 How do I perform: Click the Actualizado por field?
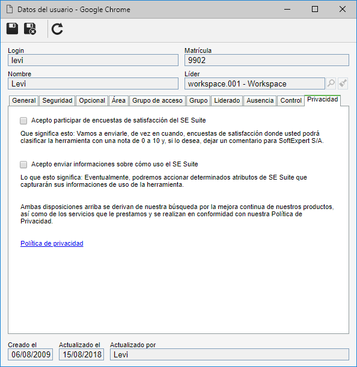point(230,354)
